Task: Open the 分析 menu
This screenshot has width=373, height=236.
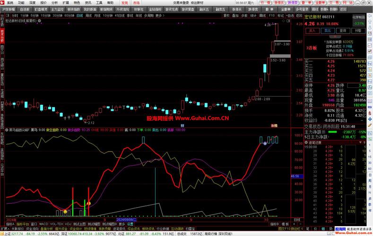Action: 54,3
